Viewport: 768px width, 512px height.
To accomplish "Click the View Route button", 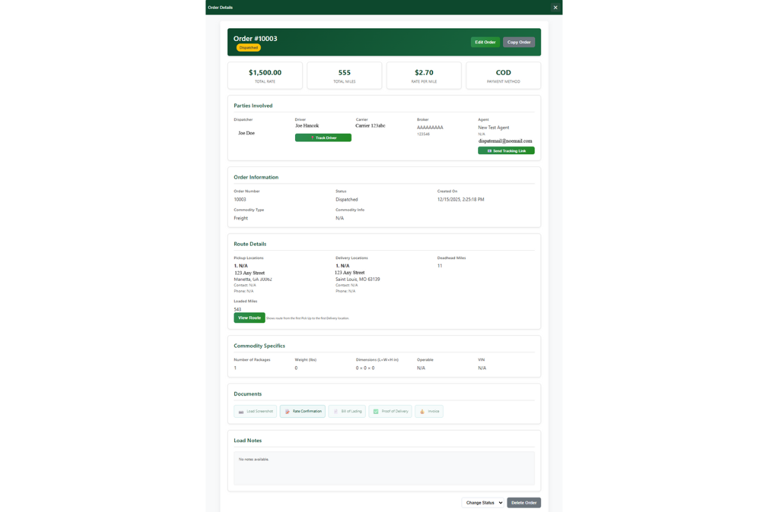I will [249, 317].
